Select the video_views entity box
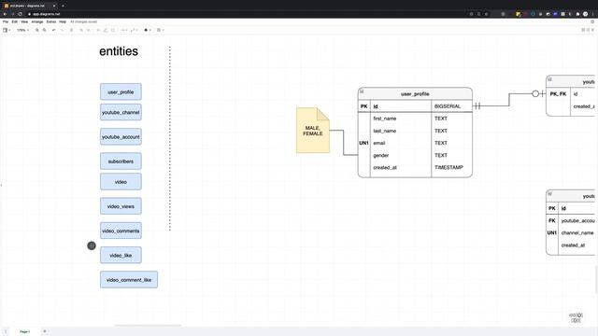 [x=121, y=206]
